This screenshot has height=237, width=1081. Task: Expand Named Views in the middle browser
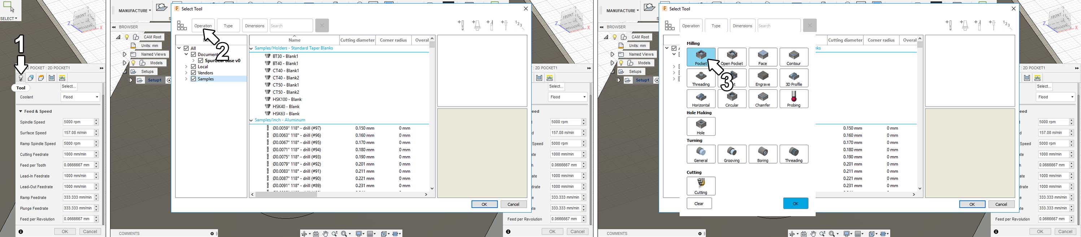(124, 54)
